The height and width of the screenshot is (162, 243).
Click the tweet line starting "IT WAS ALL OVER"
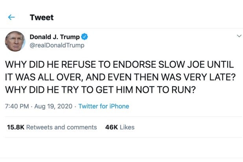point(120,77)
